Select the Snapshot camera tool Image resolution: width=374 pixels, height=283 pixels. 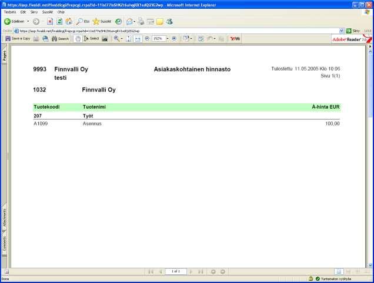pyautogui.click(x=105, y=39)
